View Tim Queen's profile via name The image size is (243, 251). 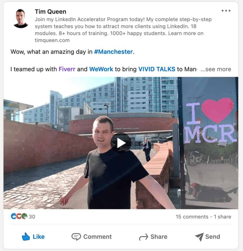pos(50,12)
